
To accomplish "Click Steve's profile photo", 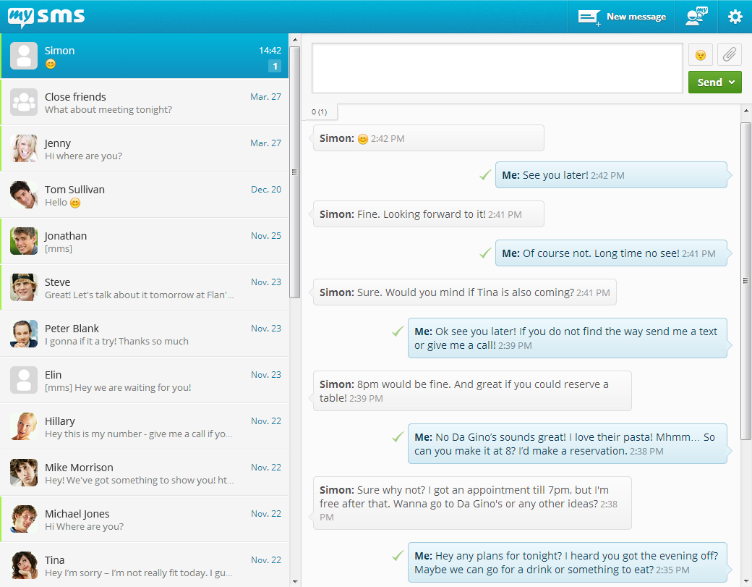I will coord(23,287).
